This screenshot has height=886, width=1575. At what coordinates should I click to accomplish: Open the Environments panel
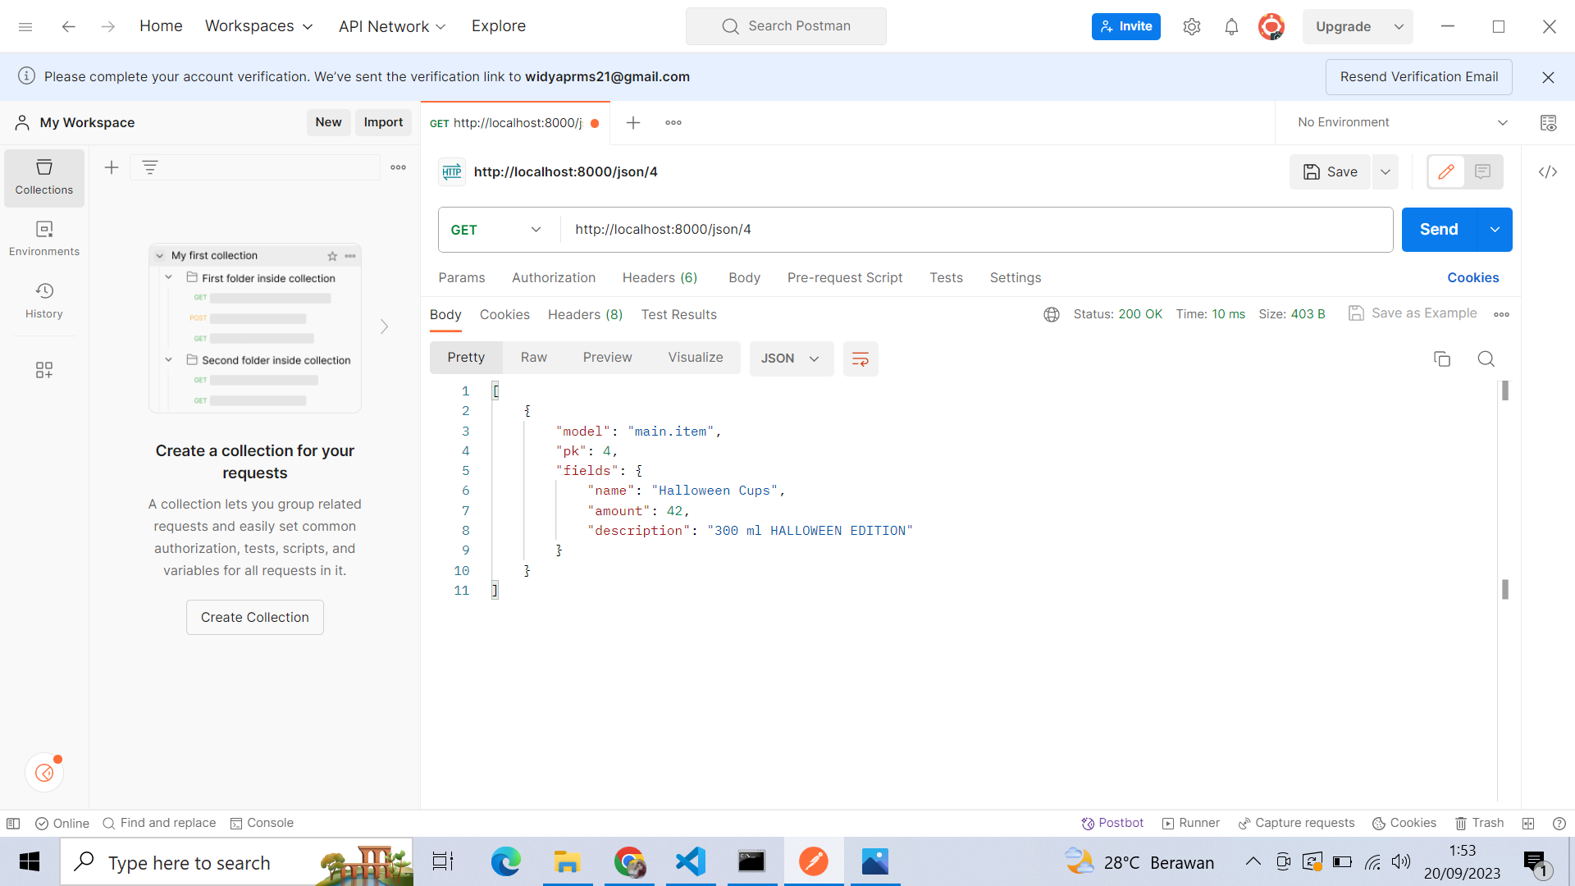(43, 238)
